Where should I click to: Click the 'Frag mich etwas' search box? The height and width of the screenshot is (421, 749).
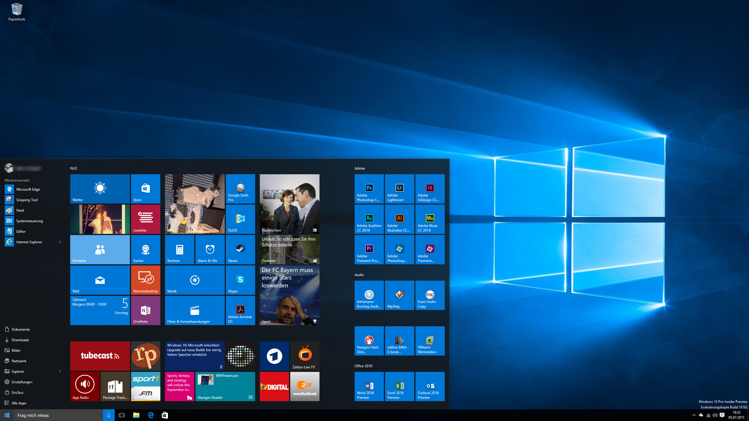(x=59, y=415)
